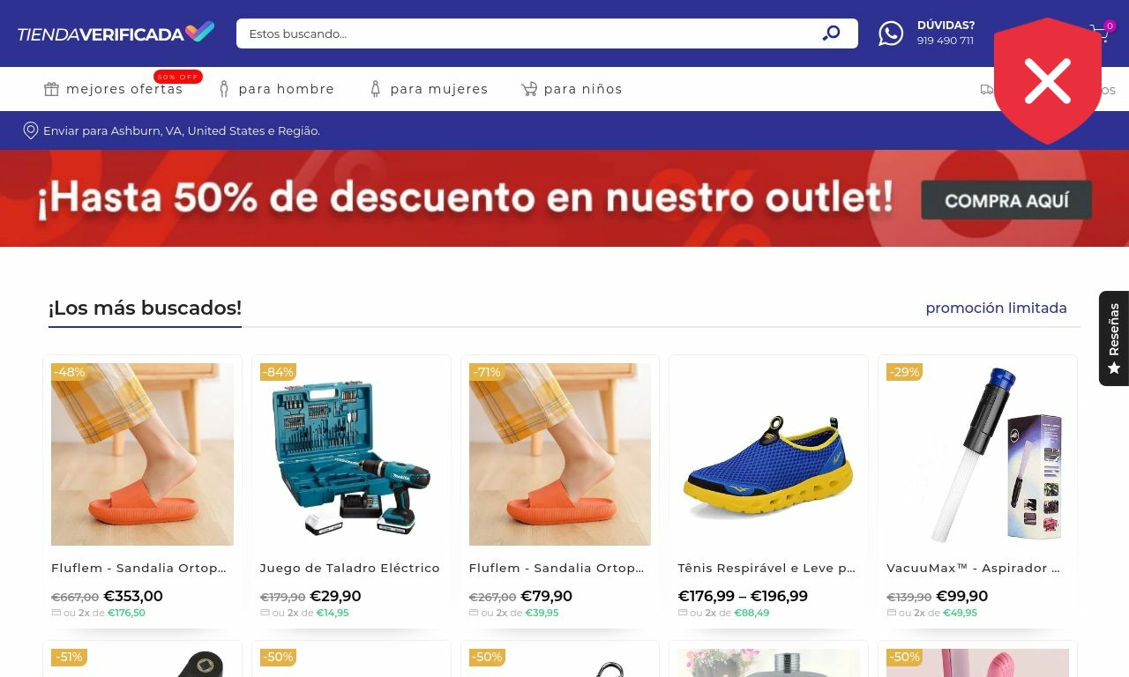The height and width of the screenshot is (677, 1129).
Task: Click the COMPRA AQUÍ banner button
Action: [1006, 200]
